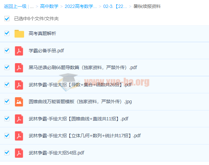
Task: Click PDF icon of 导数+集合+函数共26招 file
Action: [19, 85]
